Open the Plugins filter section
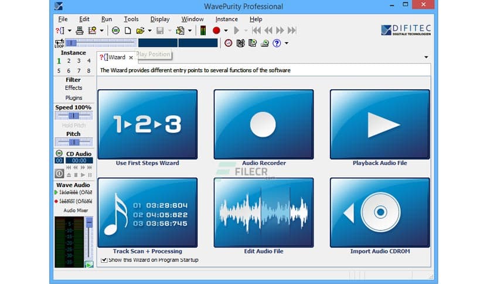The width and height of the screenshot is (490, 284). pos(73,98)
